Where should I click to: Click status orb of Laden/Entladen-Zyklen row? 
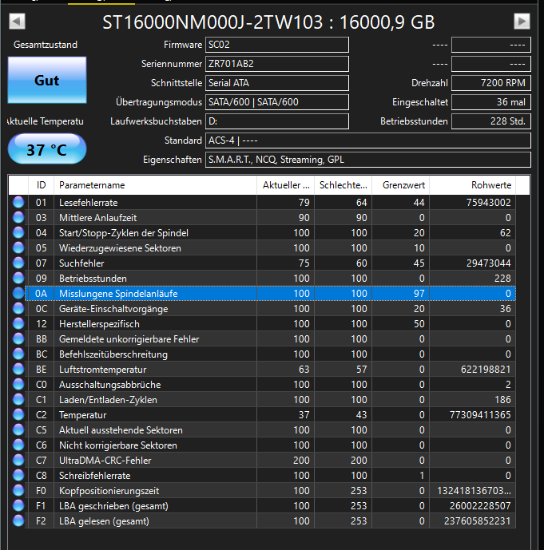coord(18,399)
